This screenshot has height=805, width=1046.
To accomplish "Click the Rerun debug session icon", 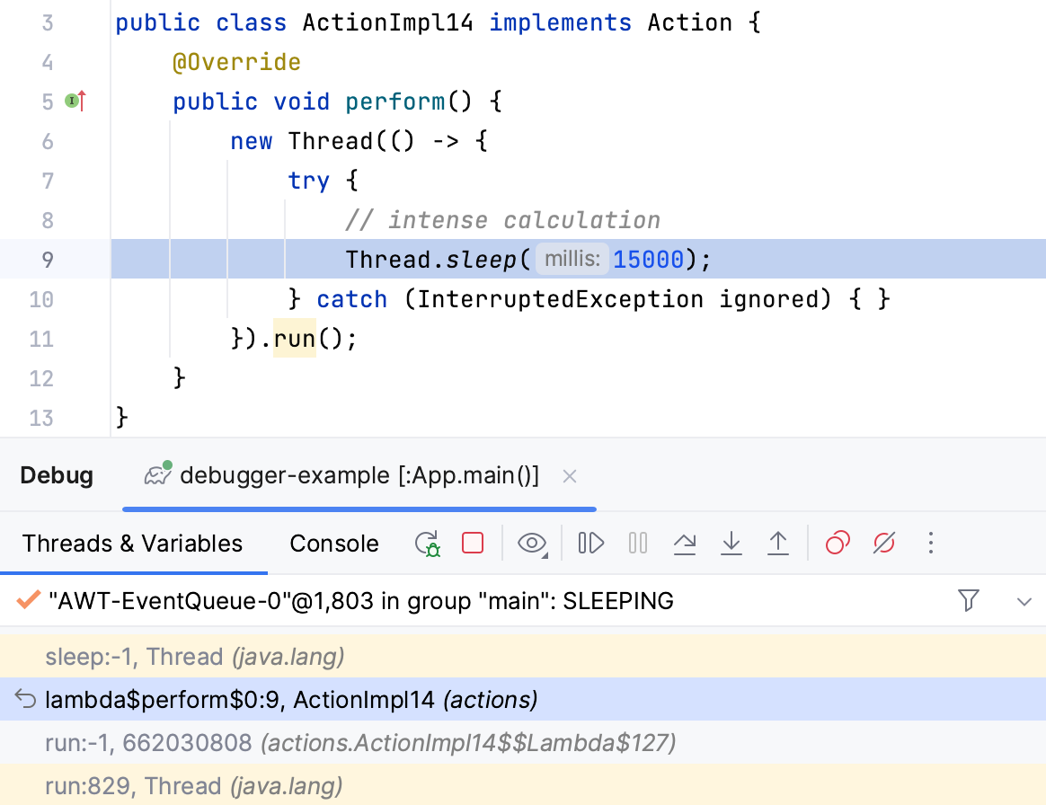I will coord(427,544).
